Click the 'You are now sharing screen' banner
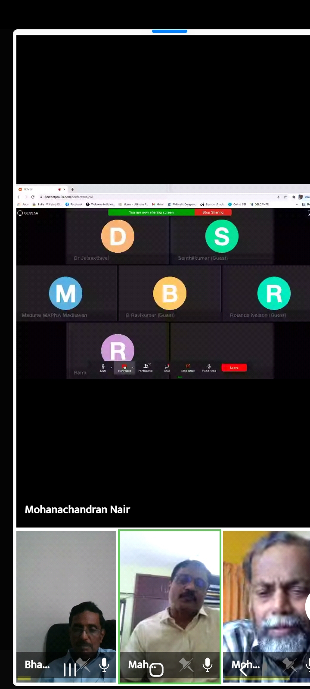The height and width of the screenshot is (689, 310). 151,212
